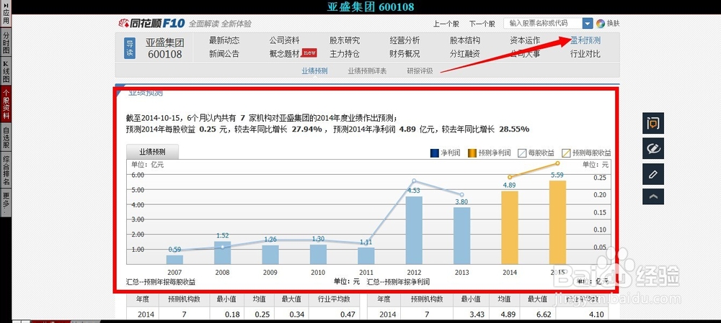Screen dimensions: 721x323
Task: Open the 最新动态 menu item
Action: click(x=224, y=40)
